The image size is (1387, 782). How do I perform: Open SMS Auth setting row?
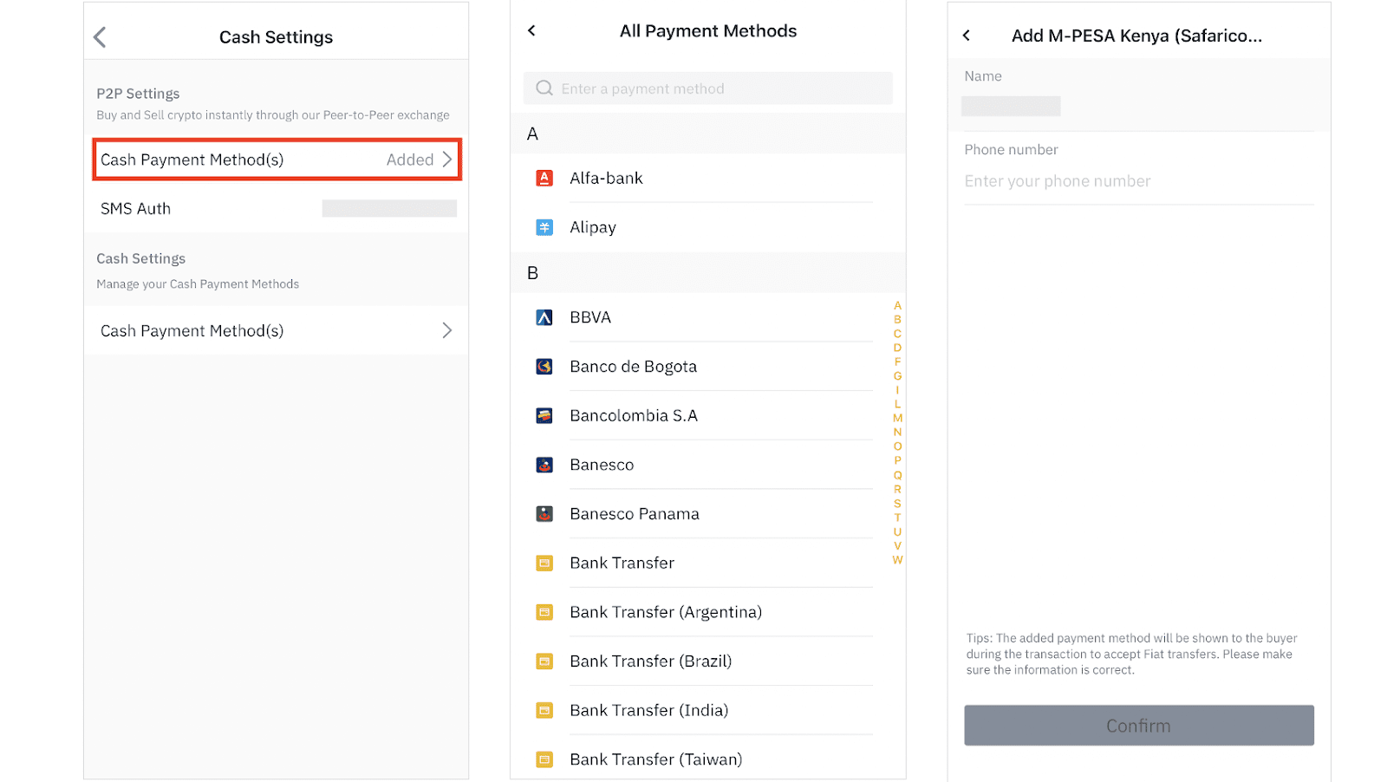tap(277, 208)
